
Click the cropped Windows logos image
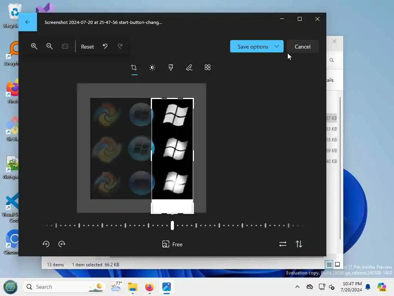pyautogui.click(x=172, y=149)
